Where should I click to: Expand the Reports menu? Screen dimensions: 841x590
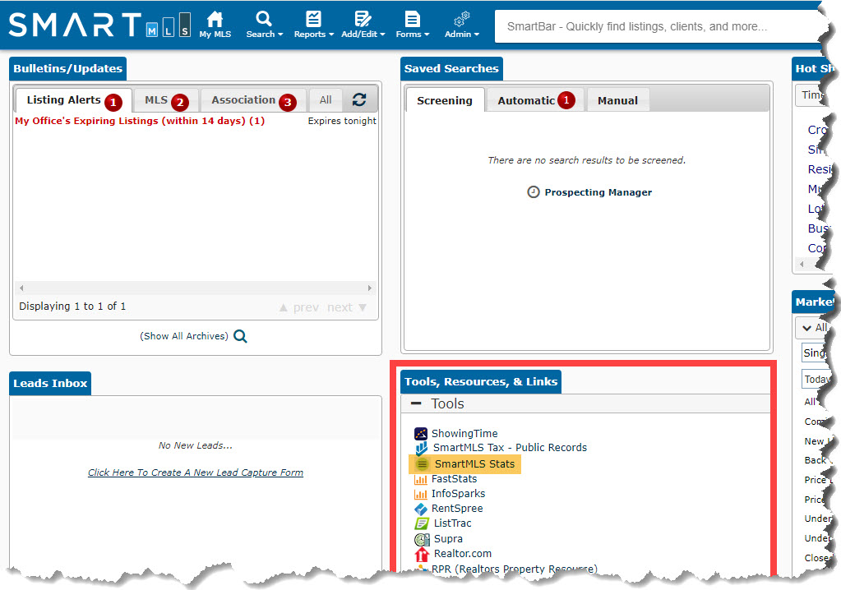click(x=313, y=24)
